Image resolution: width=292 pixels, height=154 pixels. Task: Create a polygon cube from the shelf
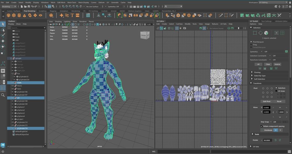tap(14, 15)
